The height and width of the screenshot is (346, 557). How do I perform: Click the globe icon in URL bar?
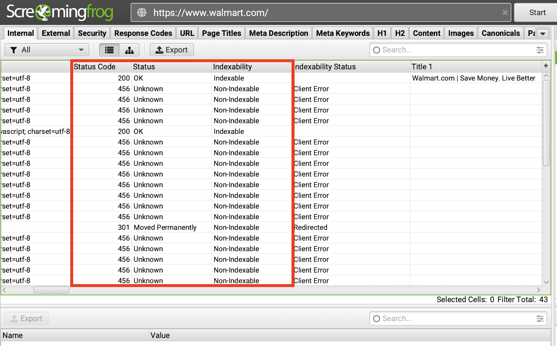[x=142, y=13]
